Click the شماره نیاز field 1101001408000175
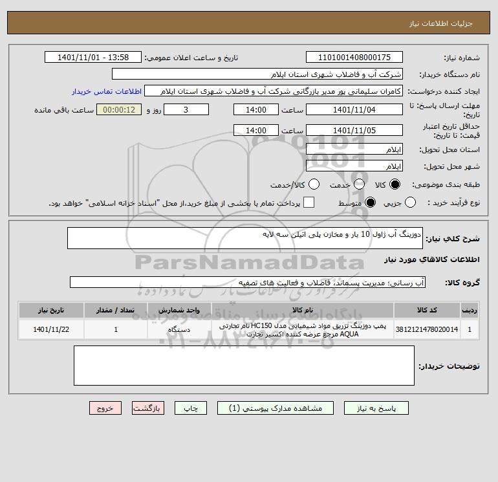 tap(354, 57)
